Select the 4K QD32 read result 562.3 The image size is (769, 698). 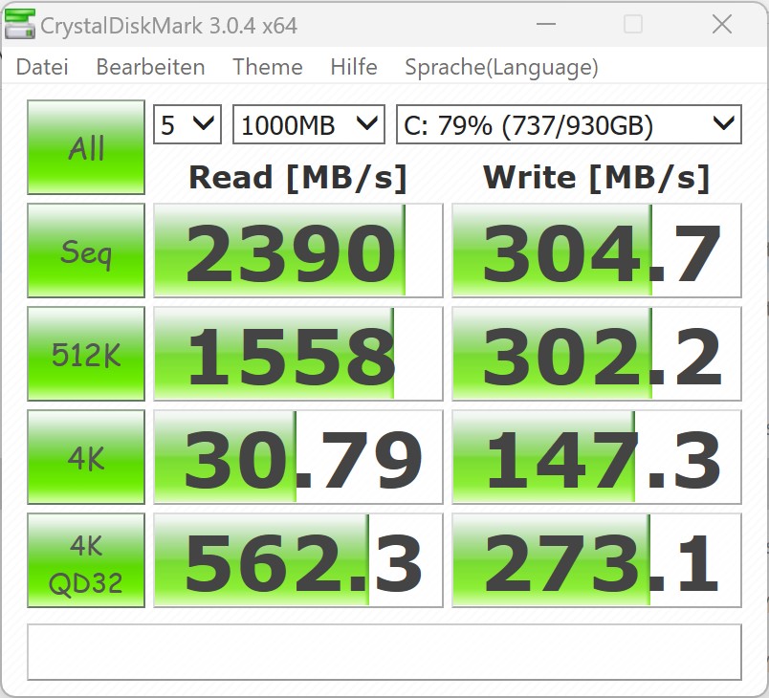(x=298, y=560)
